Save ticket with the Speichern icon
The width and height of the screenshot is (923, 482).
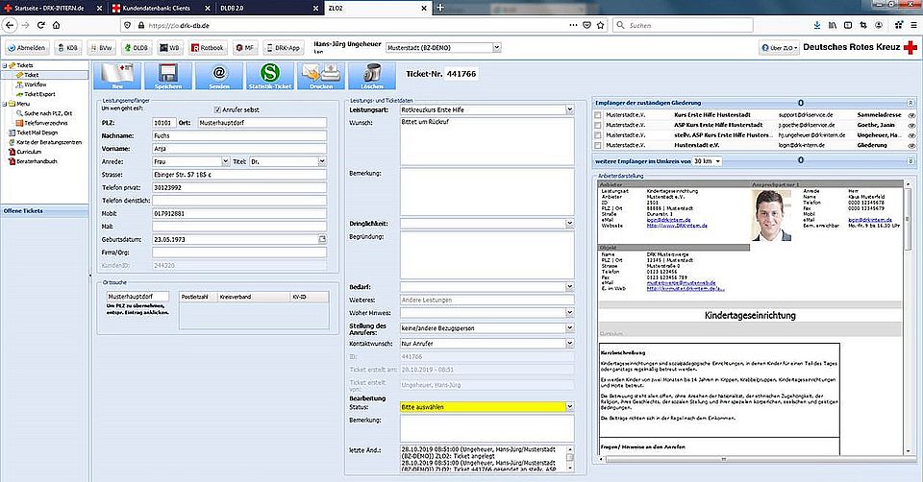click(x=167, y=74)
